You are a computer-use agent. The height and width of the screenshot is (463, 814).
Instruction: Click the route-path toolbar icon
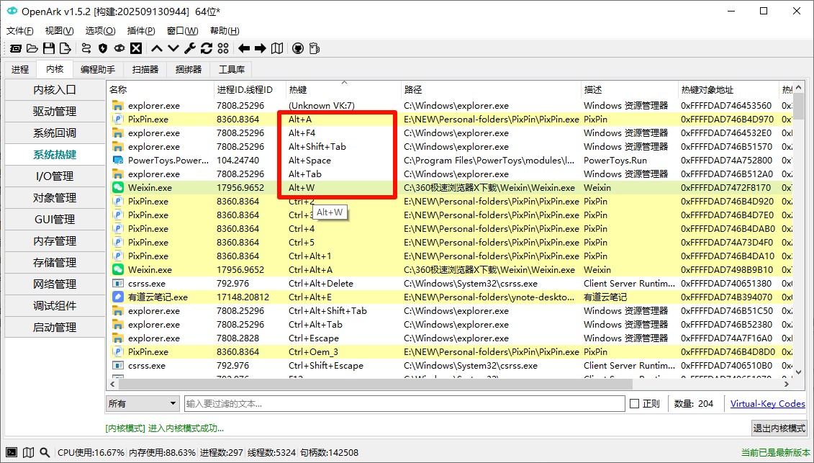[86, 49]
